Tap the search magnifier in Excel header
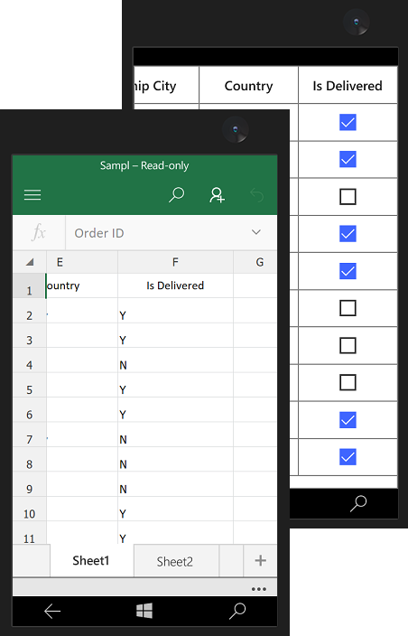 pos(176,195)
